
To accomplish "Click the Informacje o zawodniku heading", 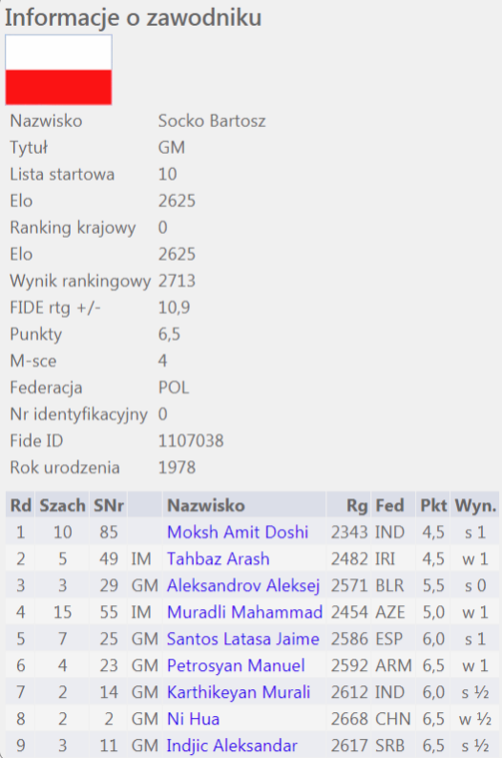I will (134, 17).
